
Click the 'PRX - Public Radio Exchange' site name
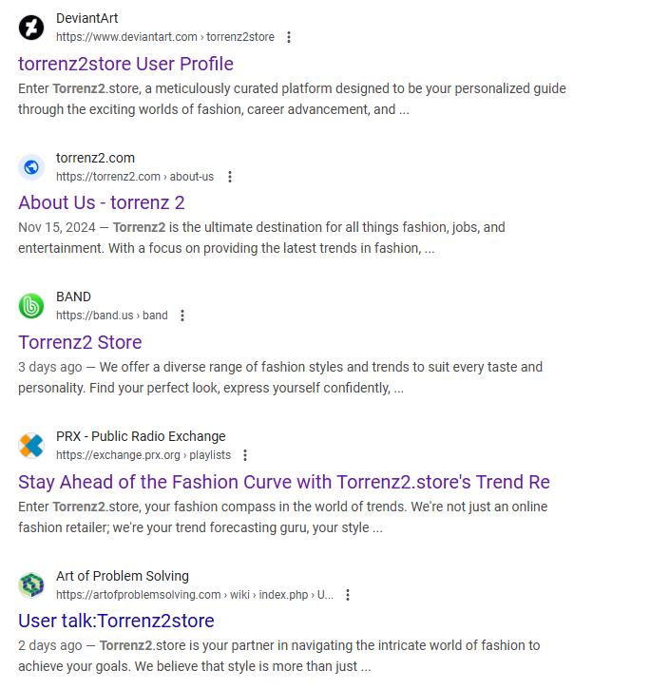141,436
